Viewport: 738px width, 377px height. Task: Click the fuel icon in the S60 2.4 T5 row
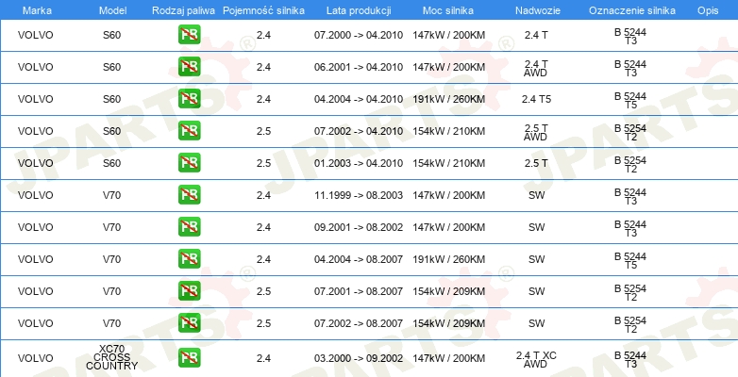coord(189,99)
